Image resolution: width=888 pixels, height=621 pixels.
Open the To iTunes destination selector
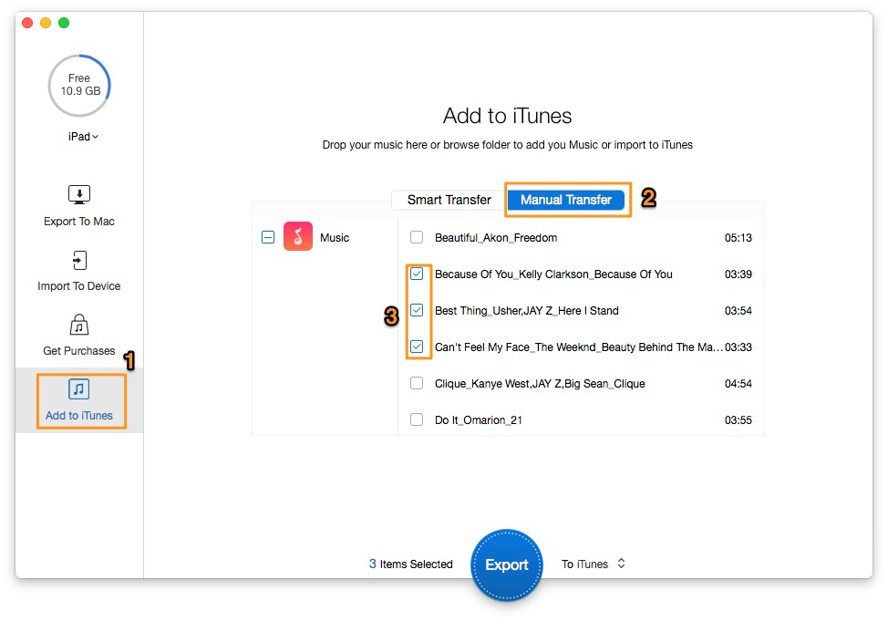coord(593,564)
